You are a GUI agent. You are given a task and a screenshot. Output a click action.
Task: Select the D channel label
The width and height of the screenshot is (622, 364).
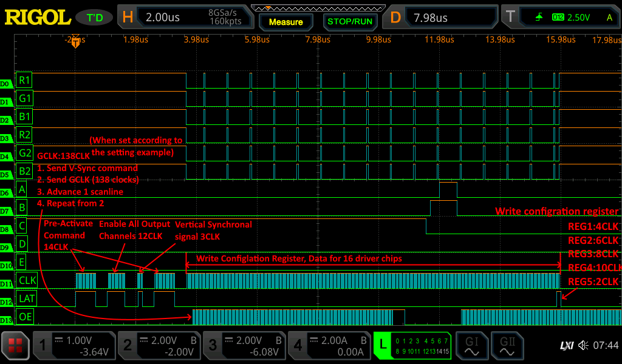point(22,244)
